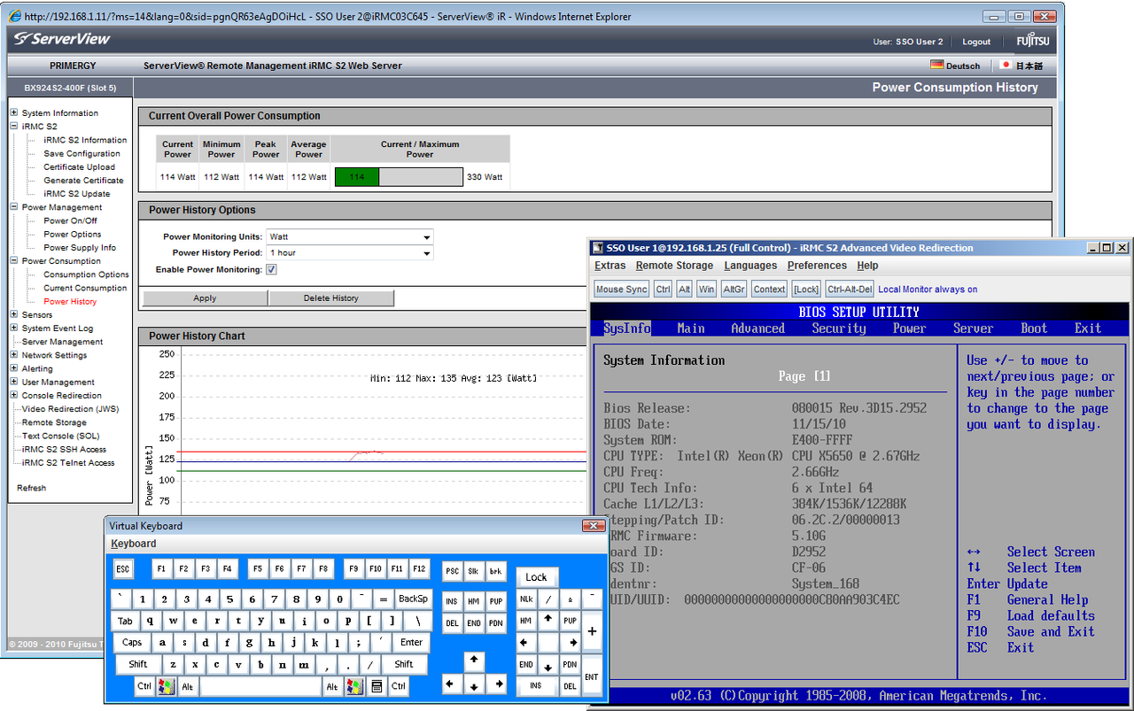
Task: Click the Apply button
Action: click(x=205, y=298)
